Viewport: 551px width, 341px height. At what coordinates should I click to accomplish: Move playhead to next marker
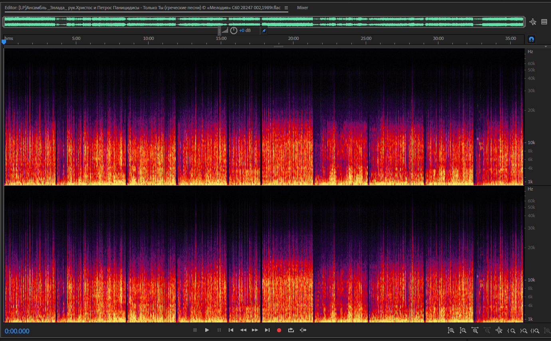pyautogui.click(x=267, y=330)
